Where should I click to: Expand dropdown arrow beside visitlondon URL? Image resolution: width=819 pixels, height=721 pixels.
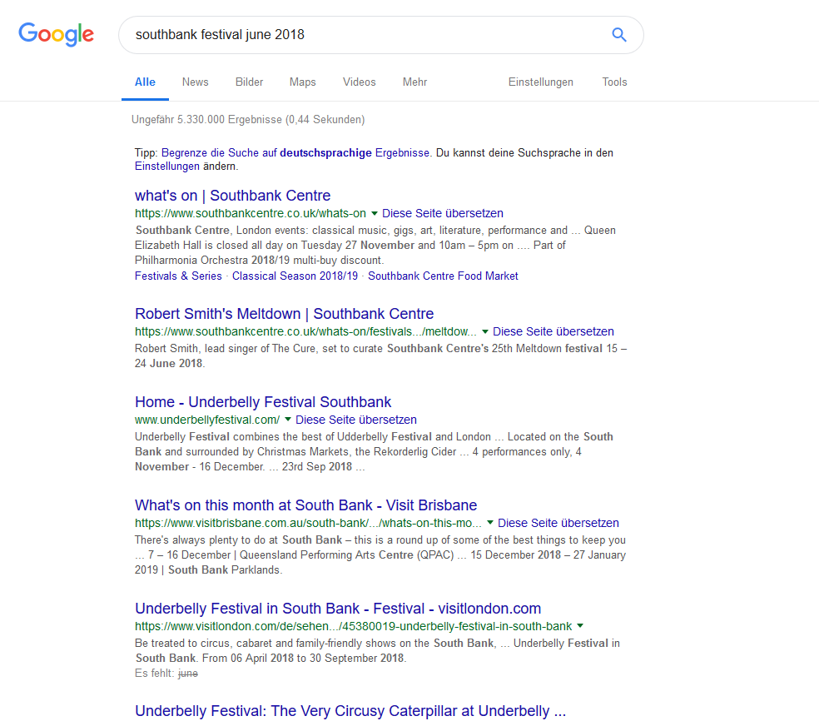pos(580,626)
